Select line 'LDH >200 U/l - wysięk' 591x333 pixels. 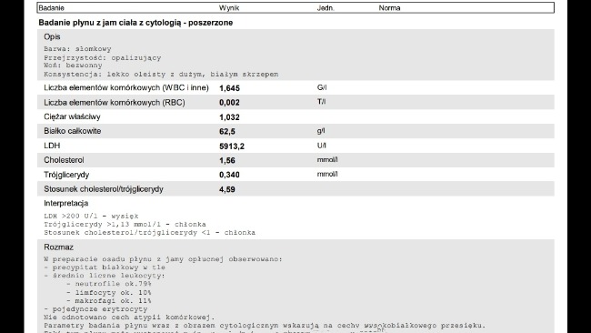click(x=91, y=217)
